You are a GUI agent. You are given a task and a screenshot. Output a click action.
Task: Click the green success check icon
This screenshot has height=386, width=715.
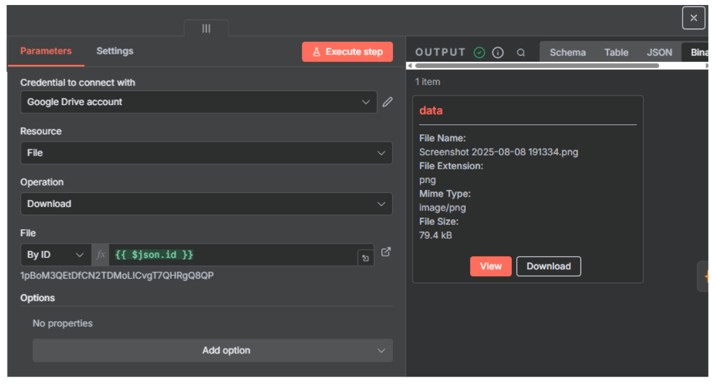pyautogui.click(x=479, y=53)
